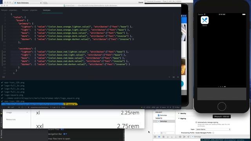
Task: Open memory graph debugger in Xcode debug bar
Action: (x=184, y=137)
